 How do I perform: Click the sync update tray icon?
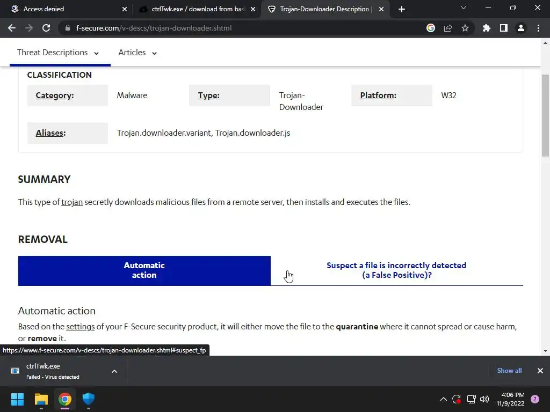[457, 399]
